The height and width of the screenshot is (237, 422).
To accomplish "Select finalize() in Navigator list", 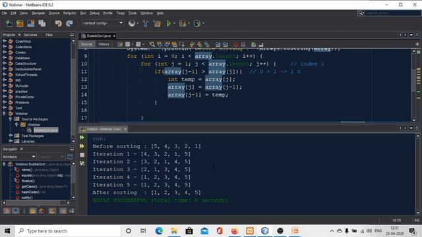I will click(28, 181).
